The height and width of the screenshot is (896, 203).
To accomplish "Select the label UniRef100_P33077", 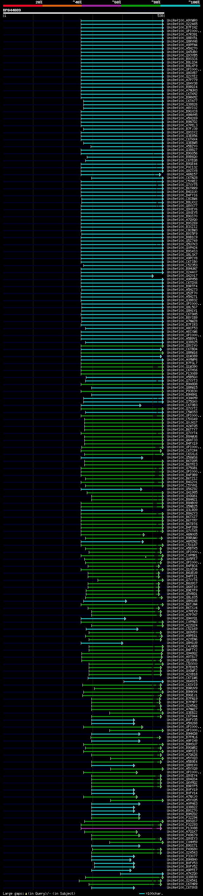I will click(x=182, y=856).
